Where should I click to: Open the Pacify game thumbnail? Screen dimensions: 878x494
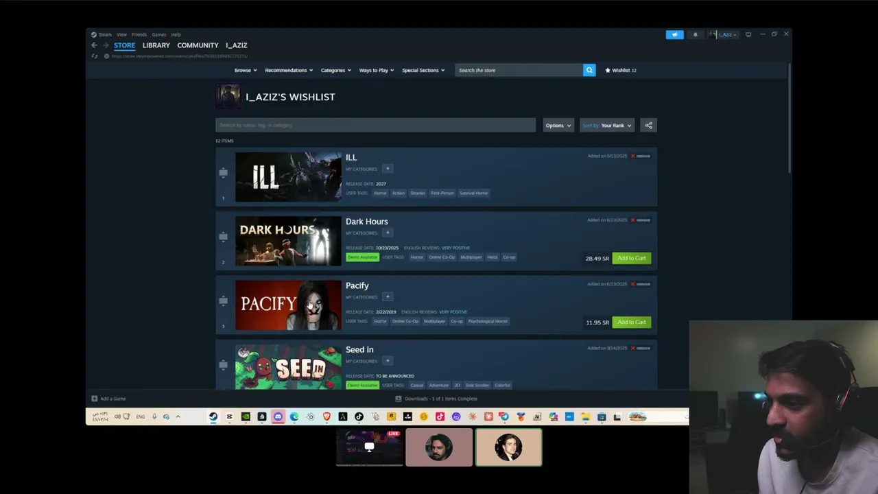(x=288, y=305)
